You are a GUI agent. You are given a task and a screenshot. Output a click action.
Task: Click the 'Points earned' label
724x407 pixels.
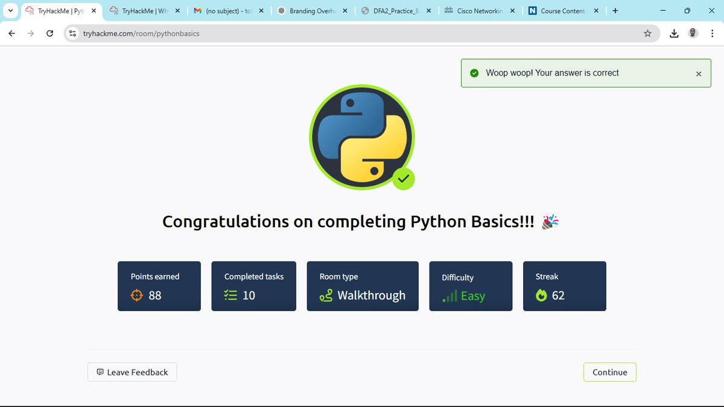(155, 276)
